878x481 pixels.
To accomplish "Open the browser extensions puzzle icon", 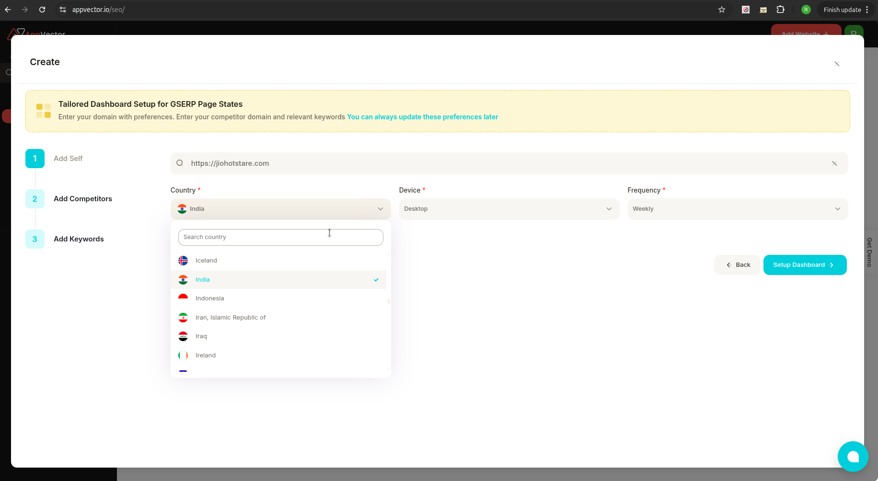I will (x=781, y=10).
